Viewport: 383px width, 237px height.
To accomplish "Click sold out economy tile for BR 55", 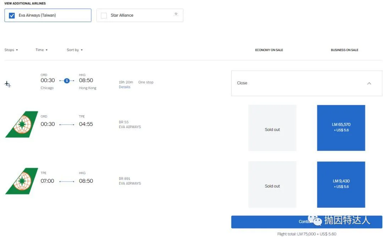I will [272, 128].
